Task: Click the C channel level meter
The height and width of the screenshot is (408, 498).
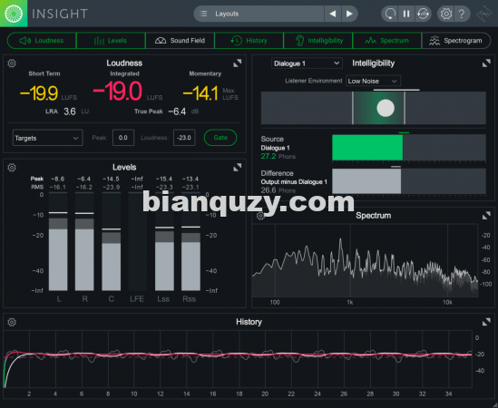Action: coord(112,241)
